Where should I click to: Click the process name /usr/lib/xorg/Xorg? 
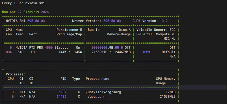point(103,92)
